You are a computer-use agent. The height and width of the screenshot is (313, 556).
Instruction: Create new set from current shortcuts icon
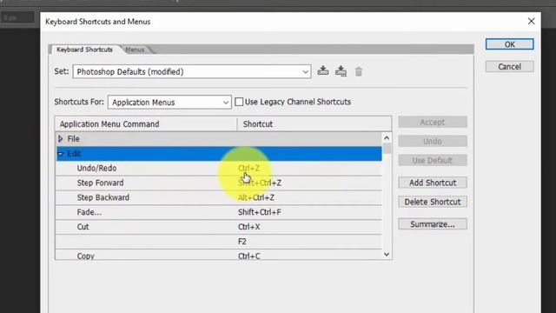point(341,71)
